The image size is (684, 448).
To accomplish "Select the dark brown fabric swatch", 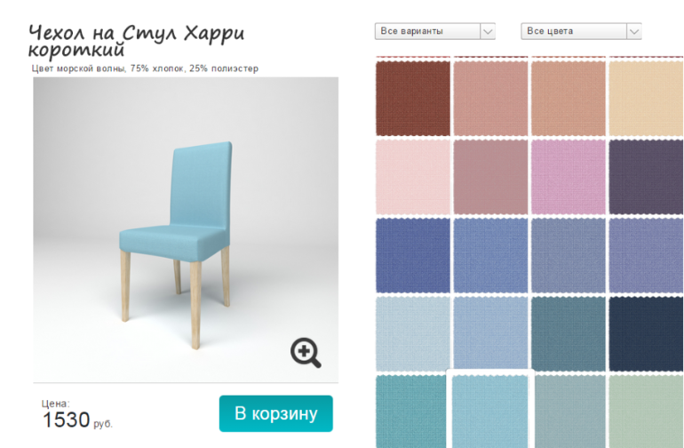I will (x=413, y=99).
